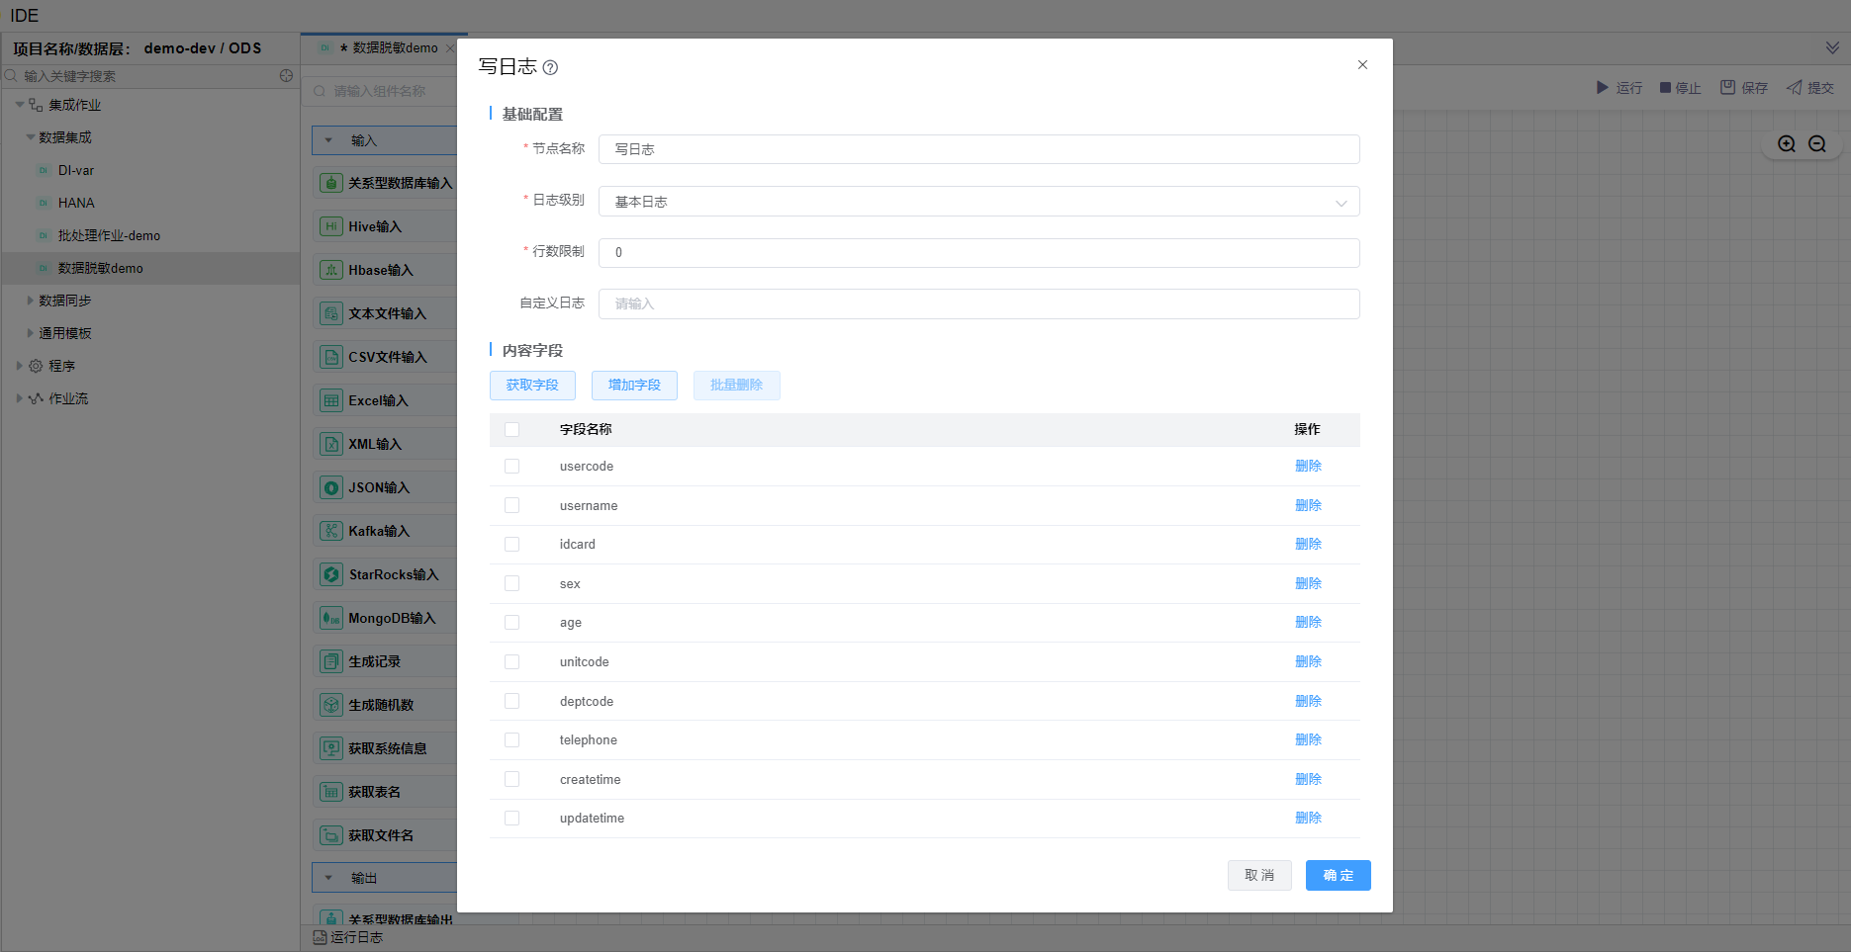
Task: Click the 自定义日志 input field
Action: pyautogui.click(x=977, y=303)
